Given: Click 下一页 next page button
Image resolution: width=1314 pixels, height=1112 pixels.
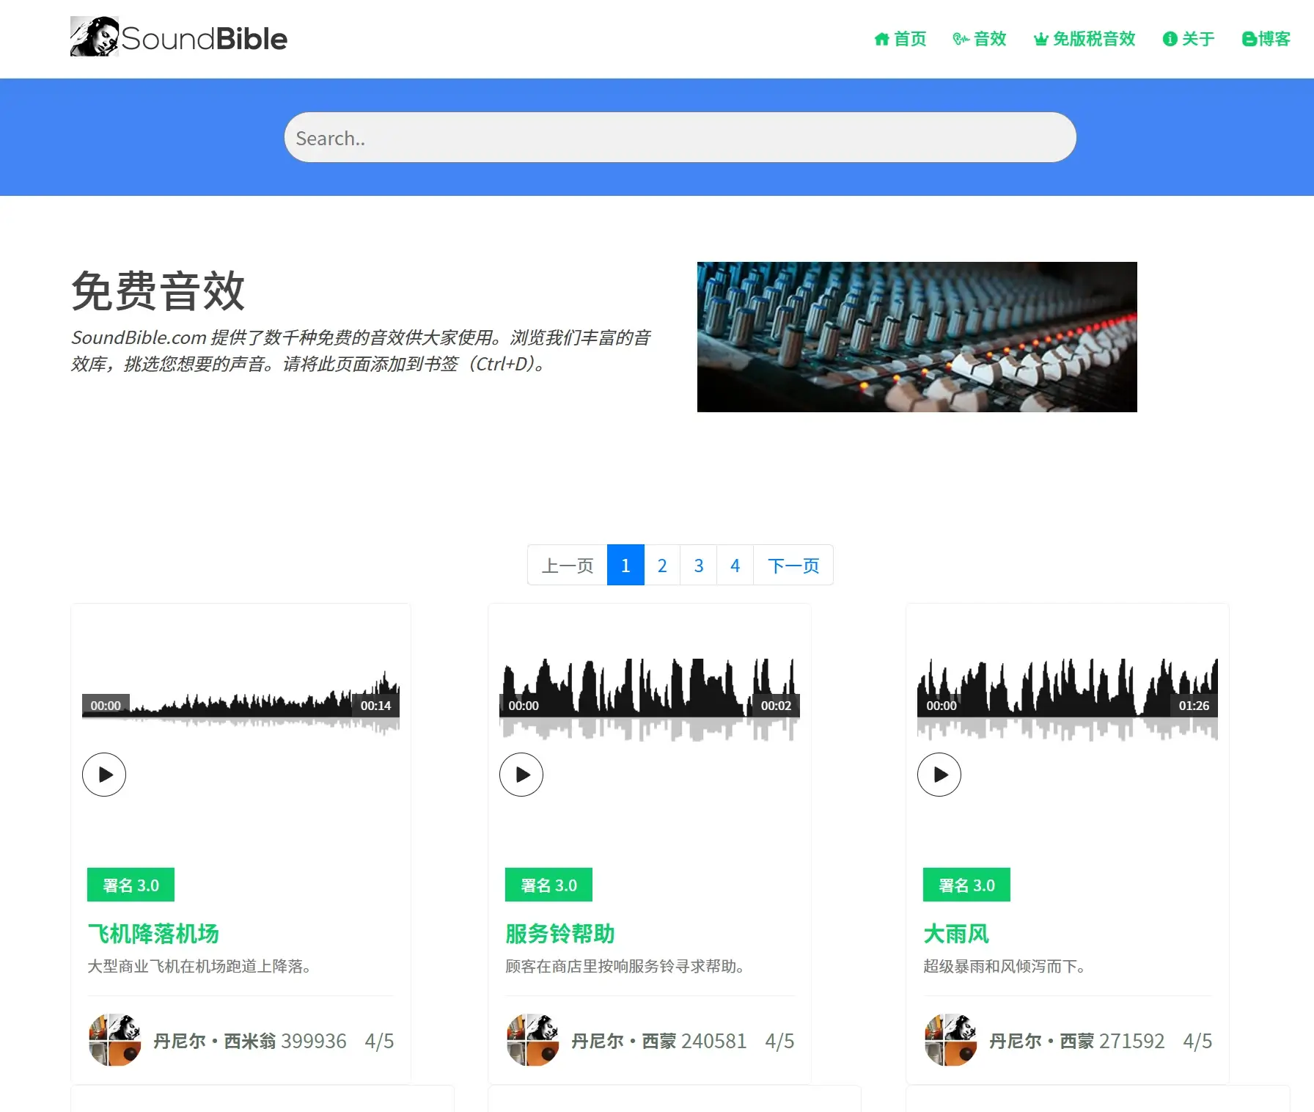Looking at the screenshot, I should point(793,566).
